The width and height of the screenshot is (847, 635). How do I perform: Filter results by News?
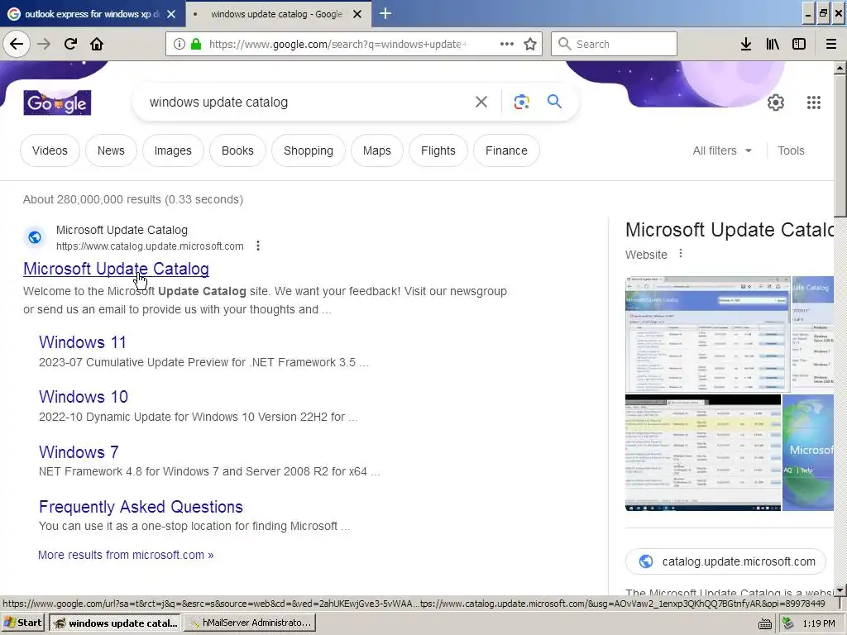coord(111,150)
